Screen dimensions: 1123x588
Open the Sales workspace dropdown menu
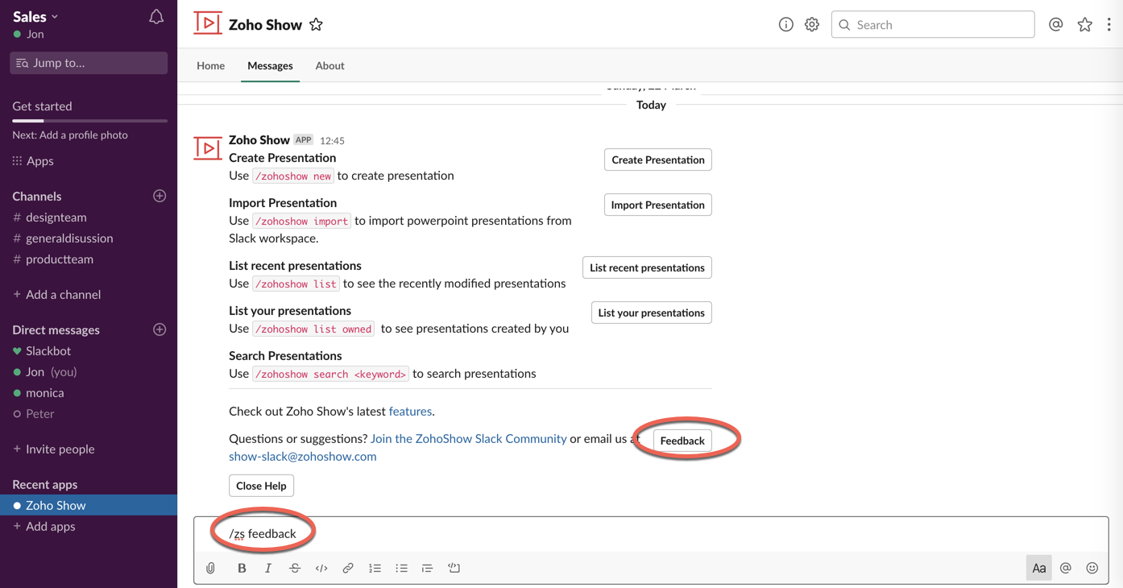[x=35, y=16]
